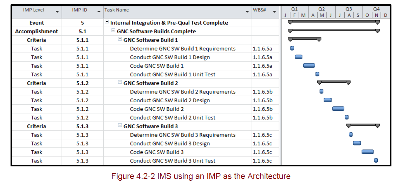Viewport: 409px width, 186px height.
Task: Collapse GNC Software Builds Complete row
Action: pos(113,31)
